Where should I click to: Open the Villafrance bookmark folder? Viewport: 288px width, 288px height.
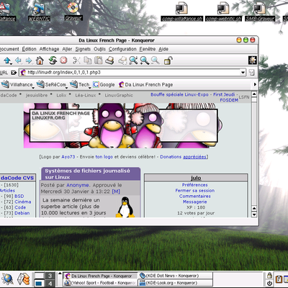(17, 84)
